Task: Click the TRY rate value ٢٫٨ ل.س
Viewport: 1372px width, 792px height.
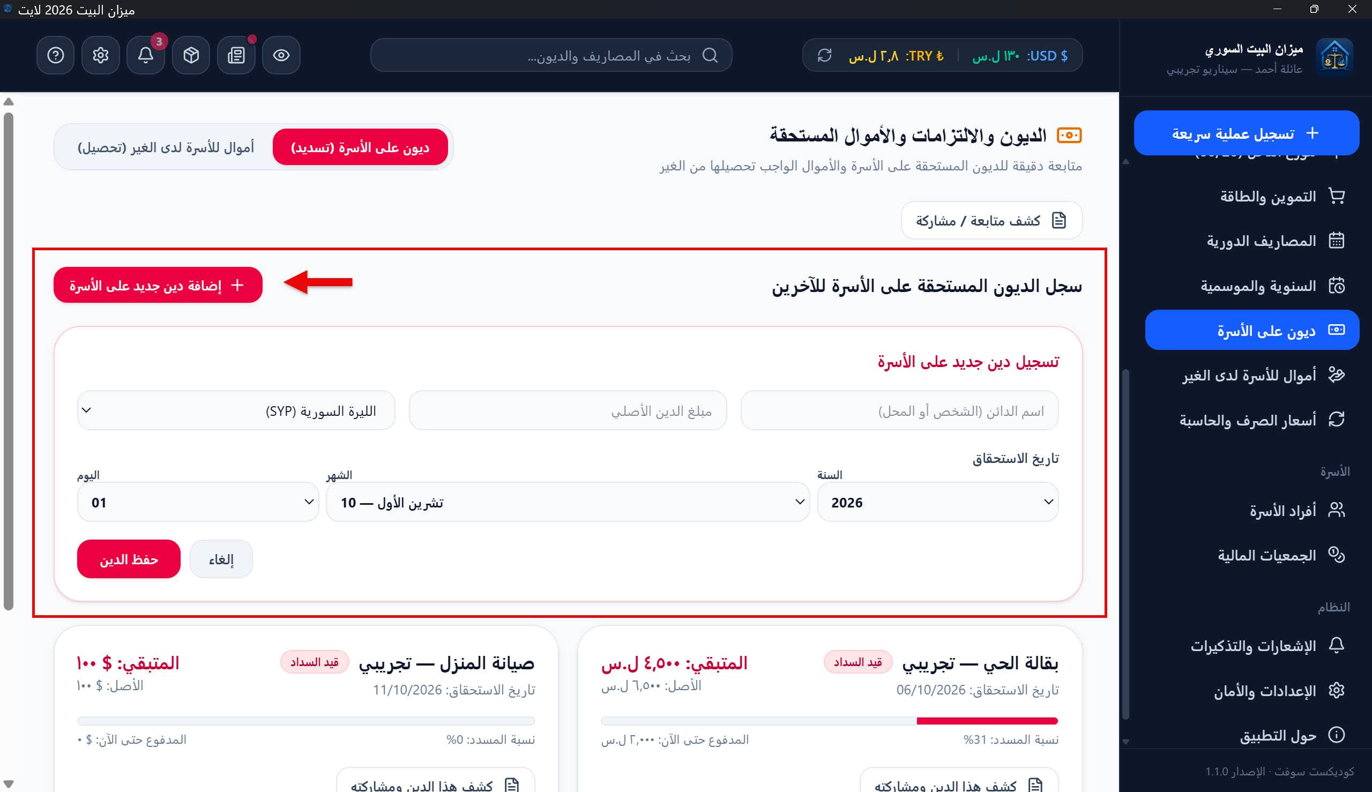Action: click(874, 56)
